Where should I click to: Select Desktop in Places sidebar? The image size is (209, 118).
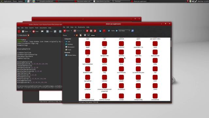coord(69,44)
